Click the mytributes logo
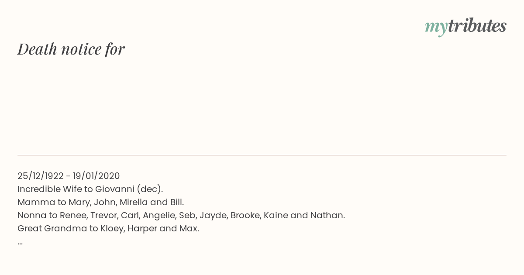This screenshot has width=524, height=275. pyautogui.click(x=465, y=27)
